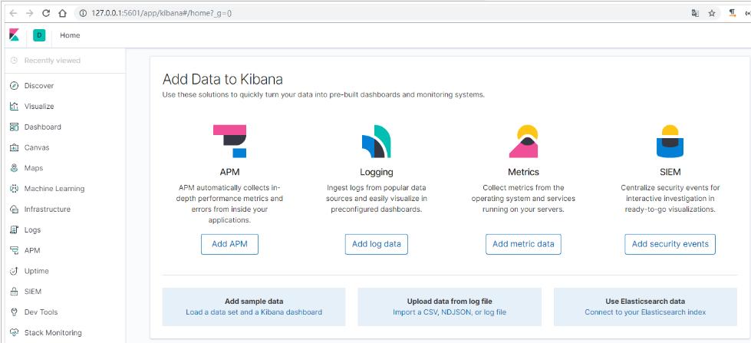Click the Add APM button
Screen dimensions: 751x343
click(229, 244)
